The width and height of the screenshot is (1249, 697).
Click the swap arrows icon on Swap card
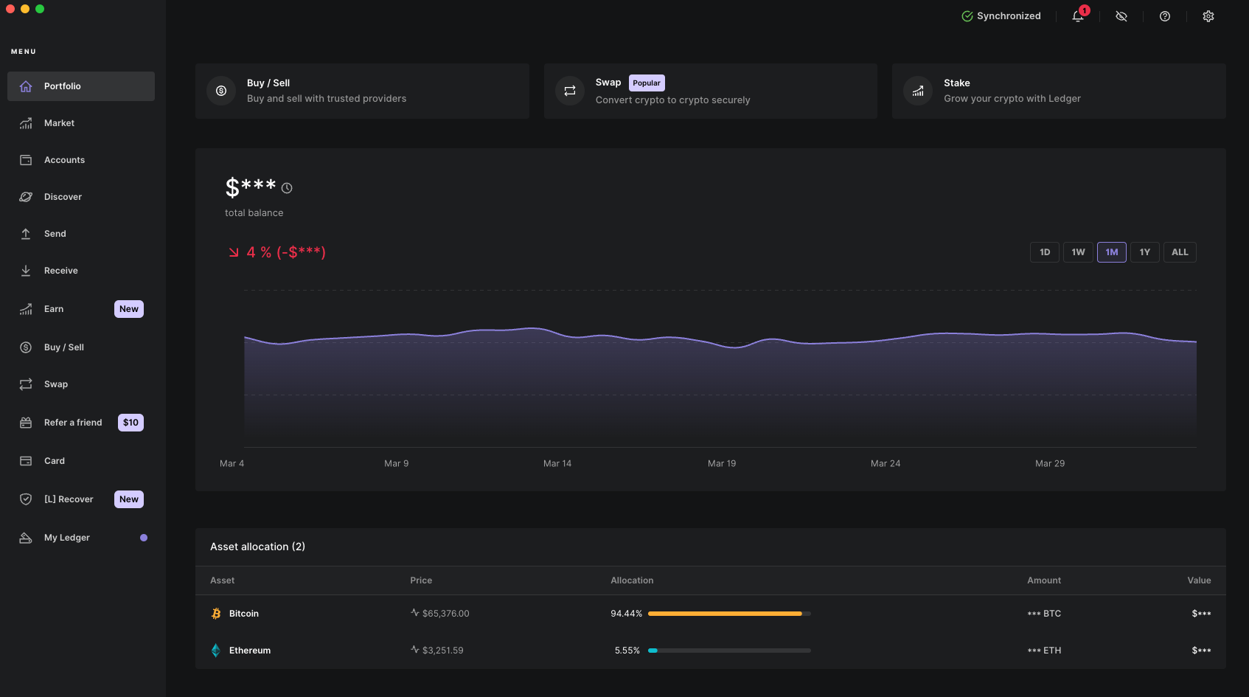click(x=570, y=91)
